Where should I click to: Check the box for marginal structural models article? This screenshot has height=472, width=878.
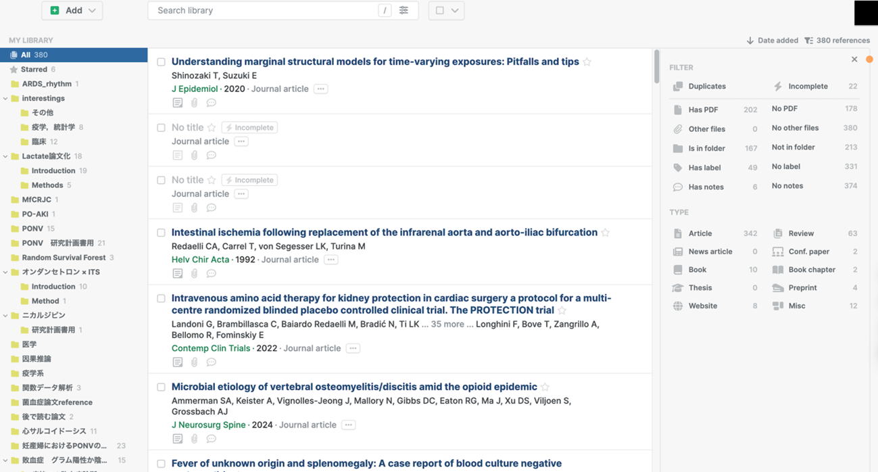(x=161, y=62)
